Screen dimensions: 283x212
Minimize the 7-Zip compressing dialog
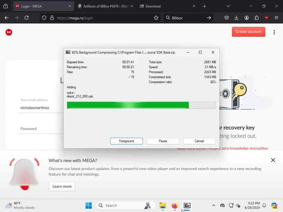[188, 52]
